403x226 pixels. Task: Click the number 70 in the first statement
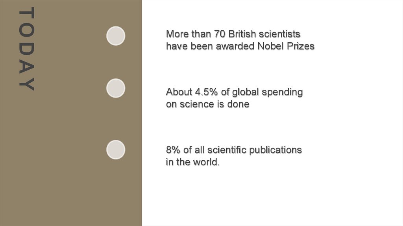pos(219,34)
